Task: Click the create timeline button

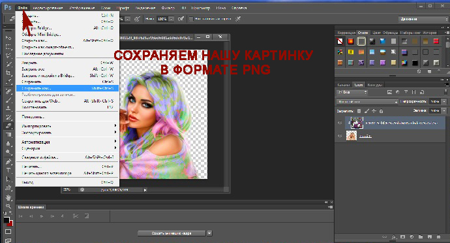Action: coord(172,233)
